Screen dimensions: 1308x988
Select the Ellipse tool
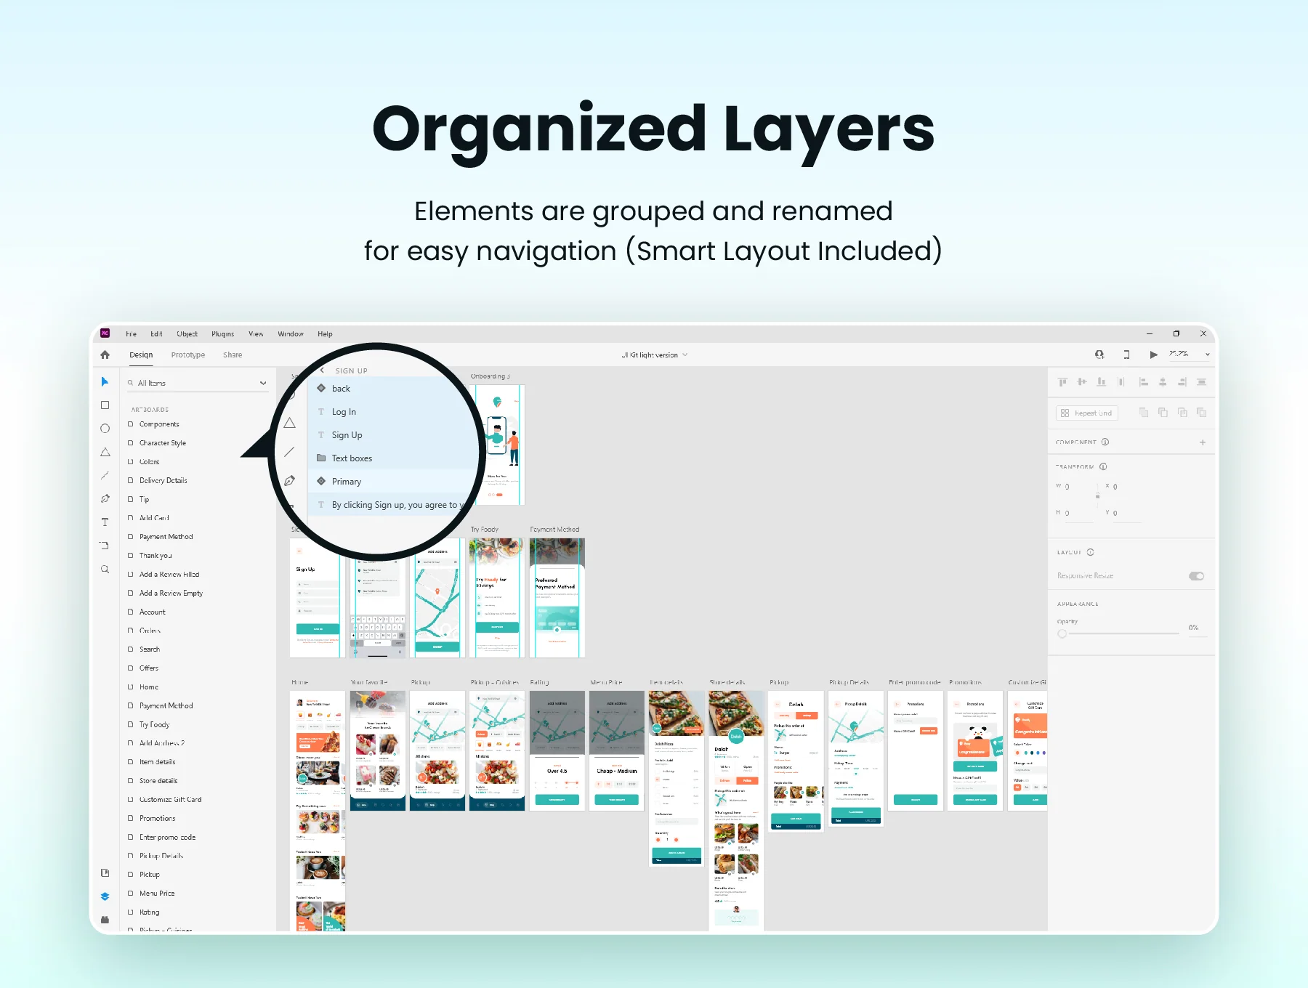105,429
